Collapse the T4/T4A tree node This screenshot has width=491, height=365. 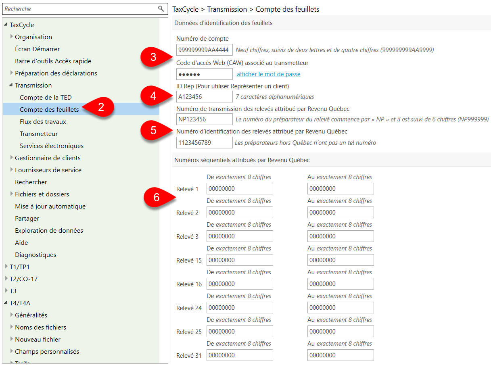6,303
